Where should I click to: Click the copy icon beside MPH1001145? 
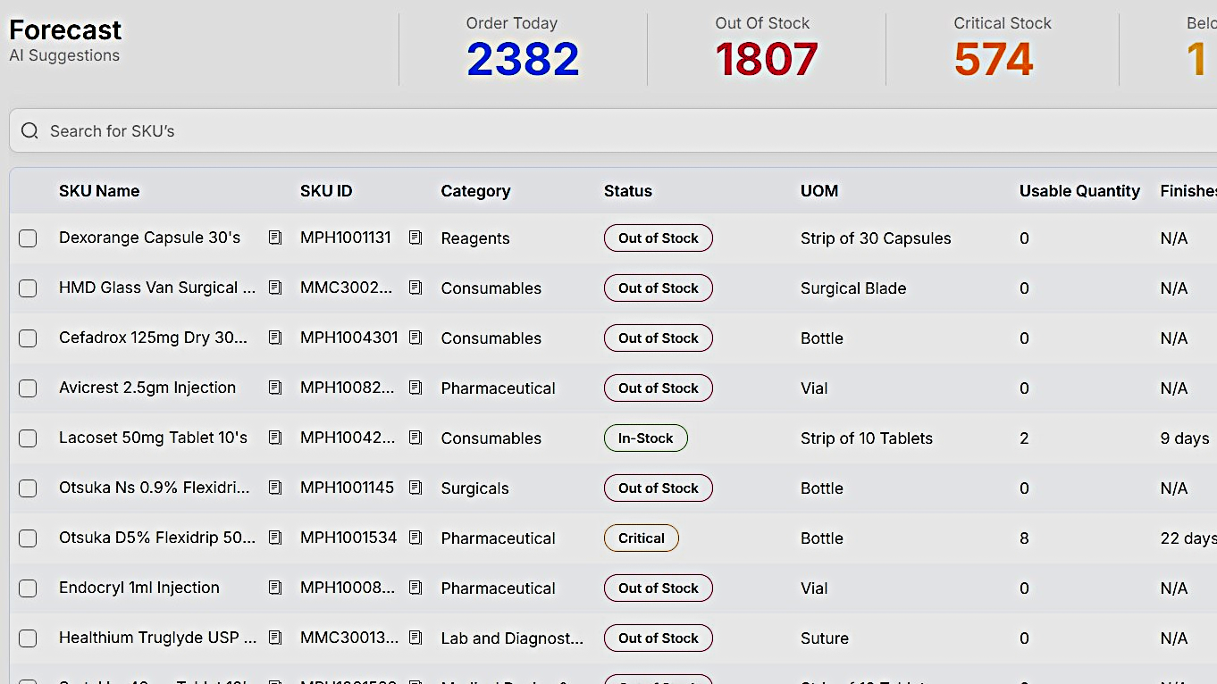(415, 488)
